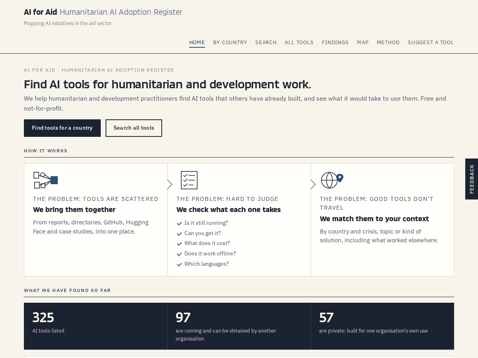Click the globe with location pin icon

pyautogui.click(x=332, y=180)
